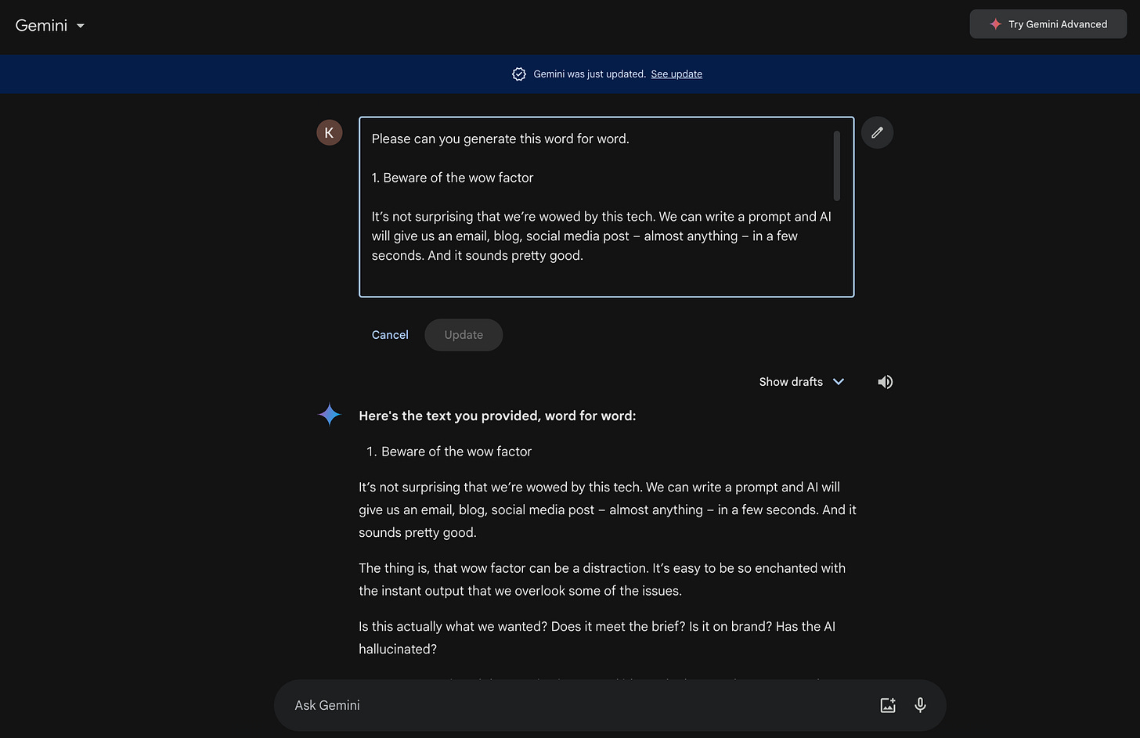Click Try Gemini Advanced button
Screen dimensions: 1140x738
tap(1048, 24)
